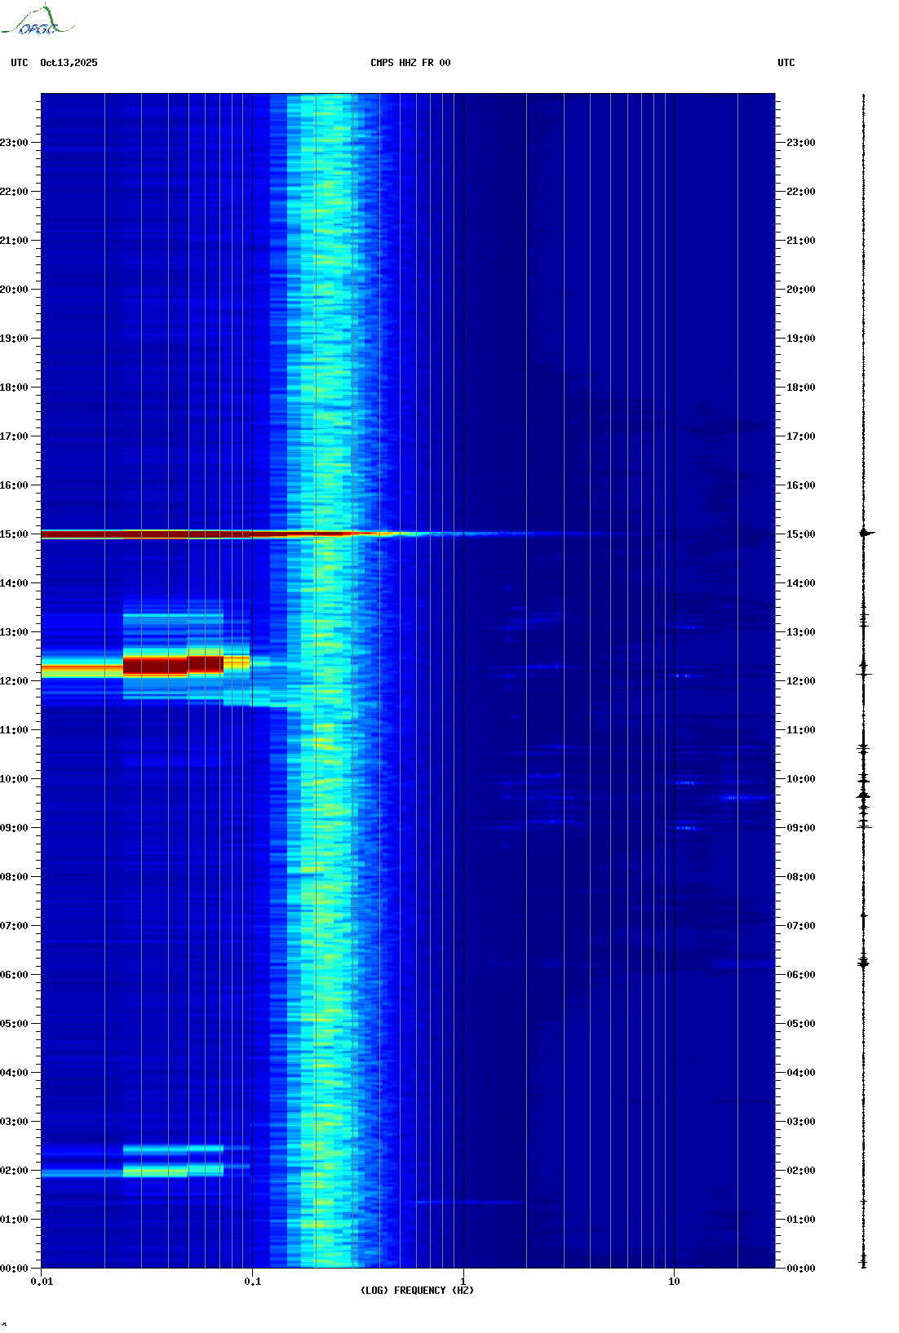Click the dark red 12:15 low-frequency patch
Screen dimensions: 899x1333
(x=173, y=665)
